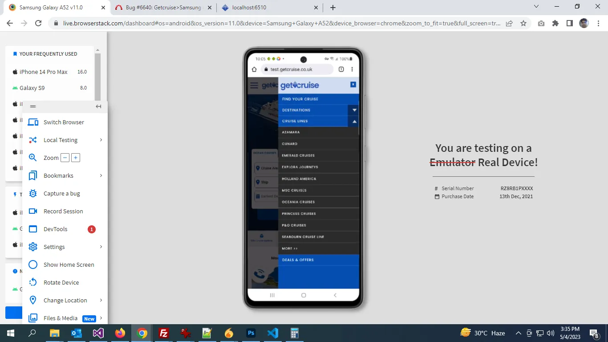
Task: Tap the phone browser home icon
Action: coord(254,69)
